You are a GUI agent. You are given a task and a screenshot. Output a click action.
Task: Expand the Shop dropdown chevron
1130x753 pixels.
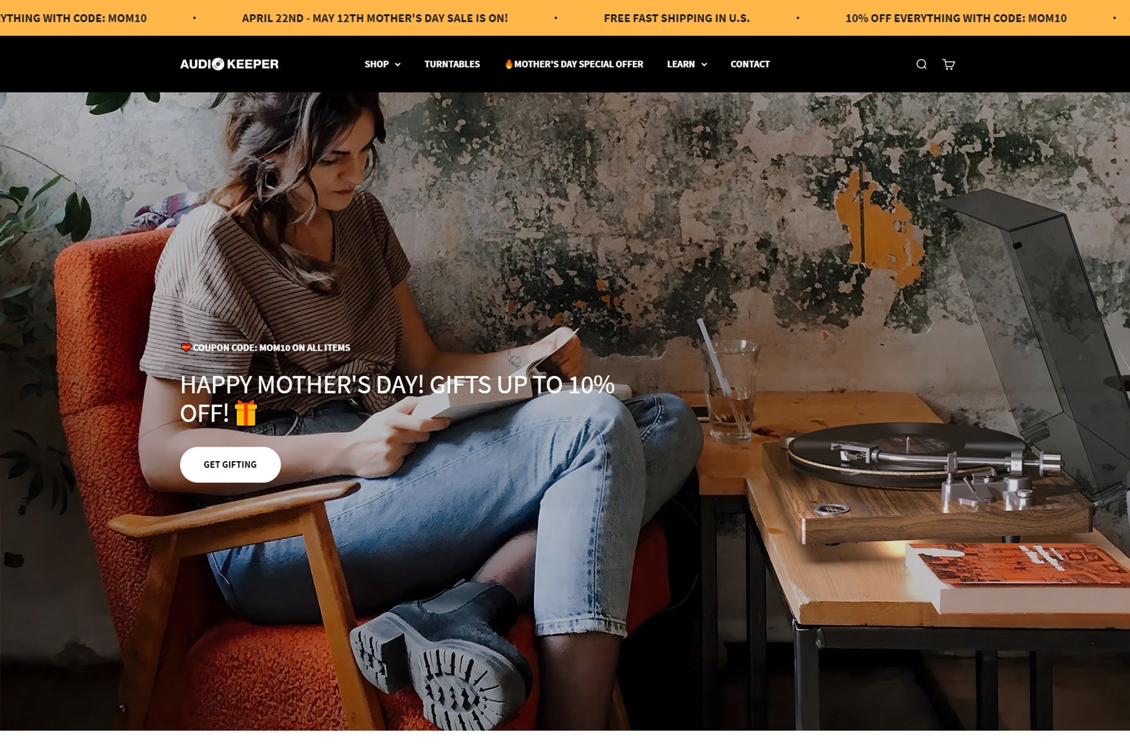tap(398, 65)
